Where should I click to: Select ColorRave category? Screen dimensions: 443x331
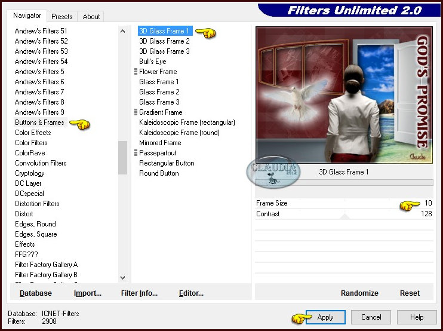pos(30,153)
